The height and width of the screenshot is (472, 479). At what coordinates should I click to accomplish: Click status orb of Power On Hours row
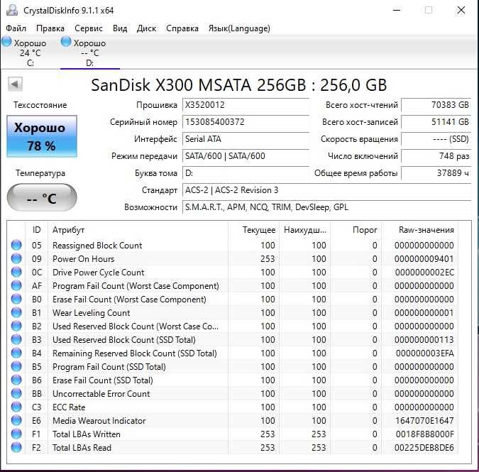(x=16, y=258)
